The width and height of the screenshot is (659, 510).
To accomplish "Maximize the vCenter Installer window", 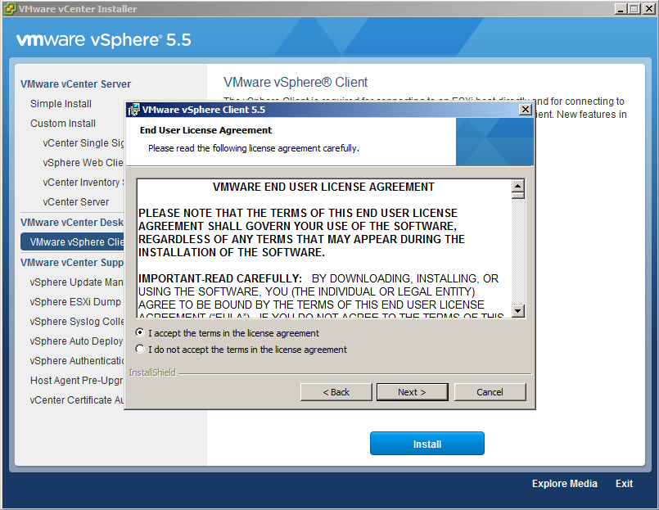I will click(633, 9).
